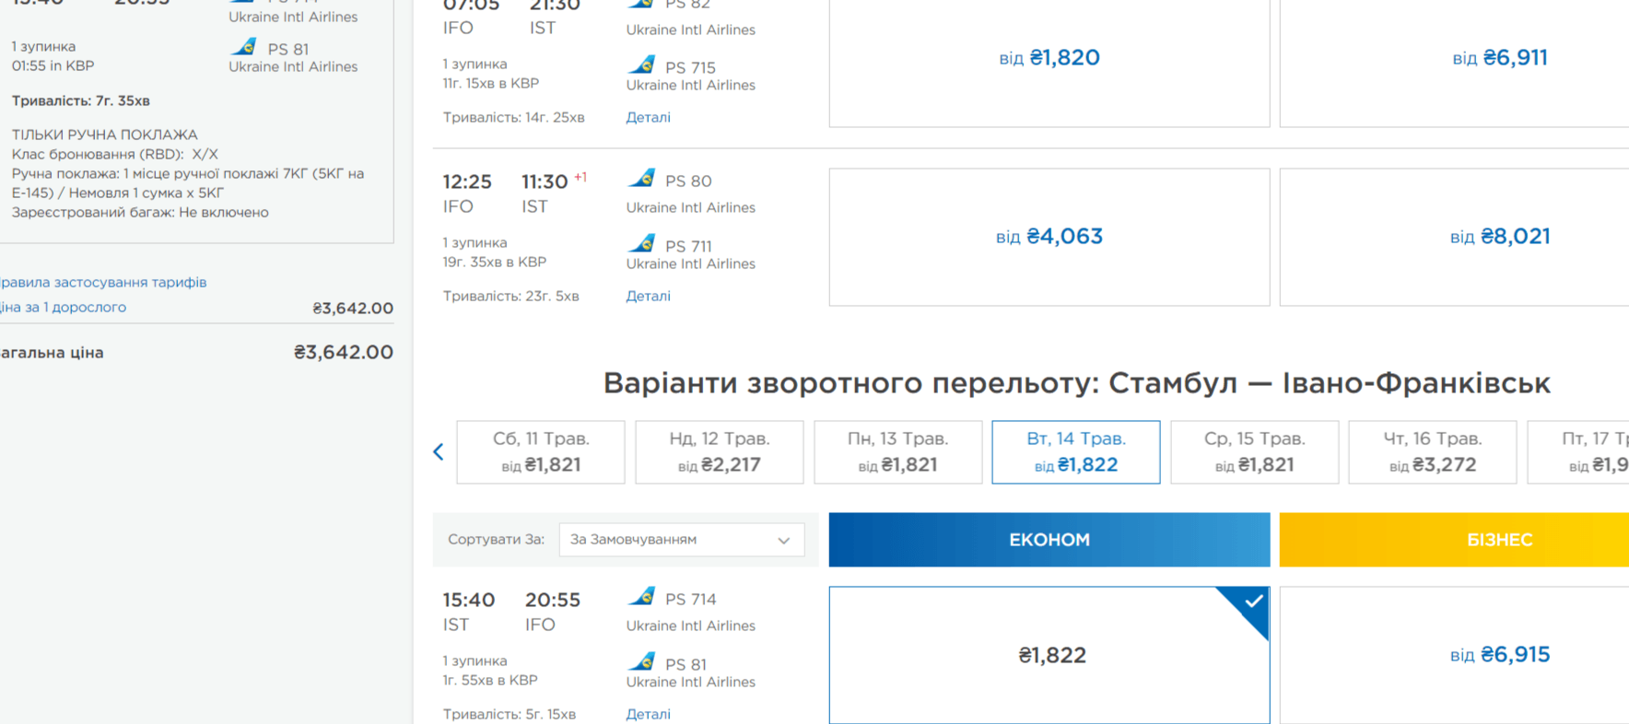Click the airline logo next to PS 711
Viewport: 1629px width, 724px height.
[x=641, y=243]
